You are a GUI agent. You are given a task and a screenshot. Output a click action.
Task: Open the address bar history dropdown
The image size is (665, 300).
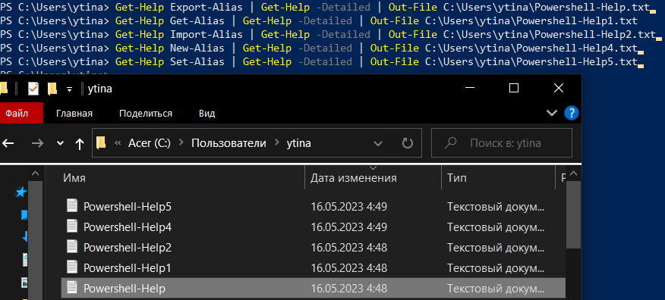coord(377,143)
